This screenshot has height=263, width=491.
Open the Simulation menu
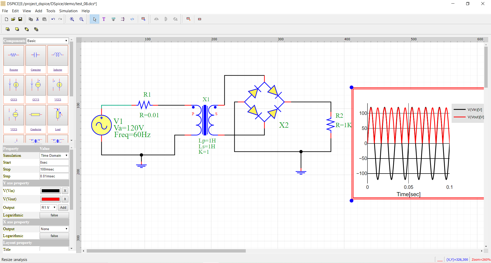click(68, 11)
